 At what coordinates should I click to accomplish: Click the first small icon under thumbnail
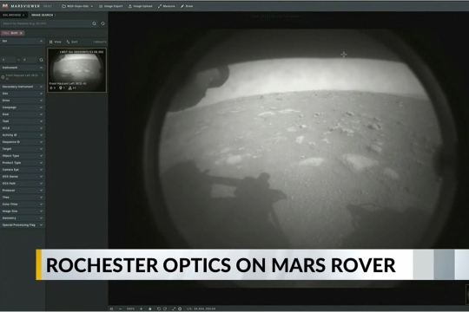51,88
